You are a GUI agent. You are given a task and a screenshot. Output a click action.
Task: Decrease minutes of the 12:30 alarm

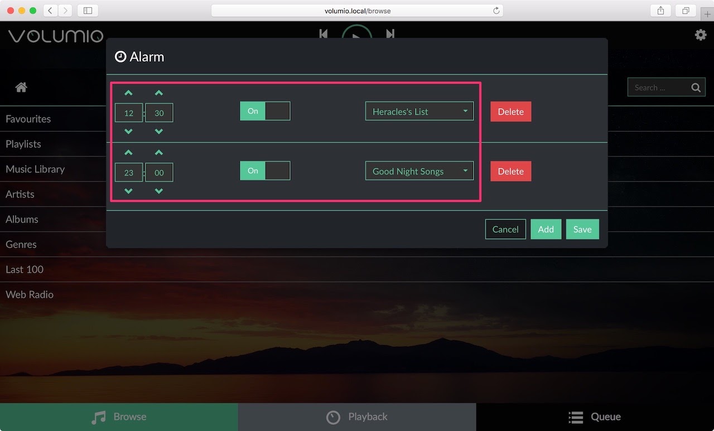(159, 132)
